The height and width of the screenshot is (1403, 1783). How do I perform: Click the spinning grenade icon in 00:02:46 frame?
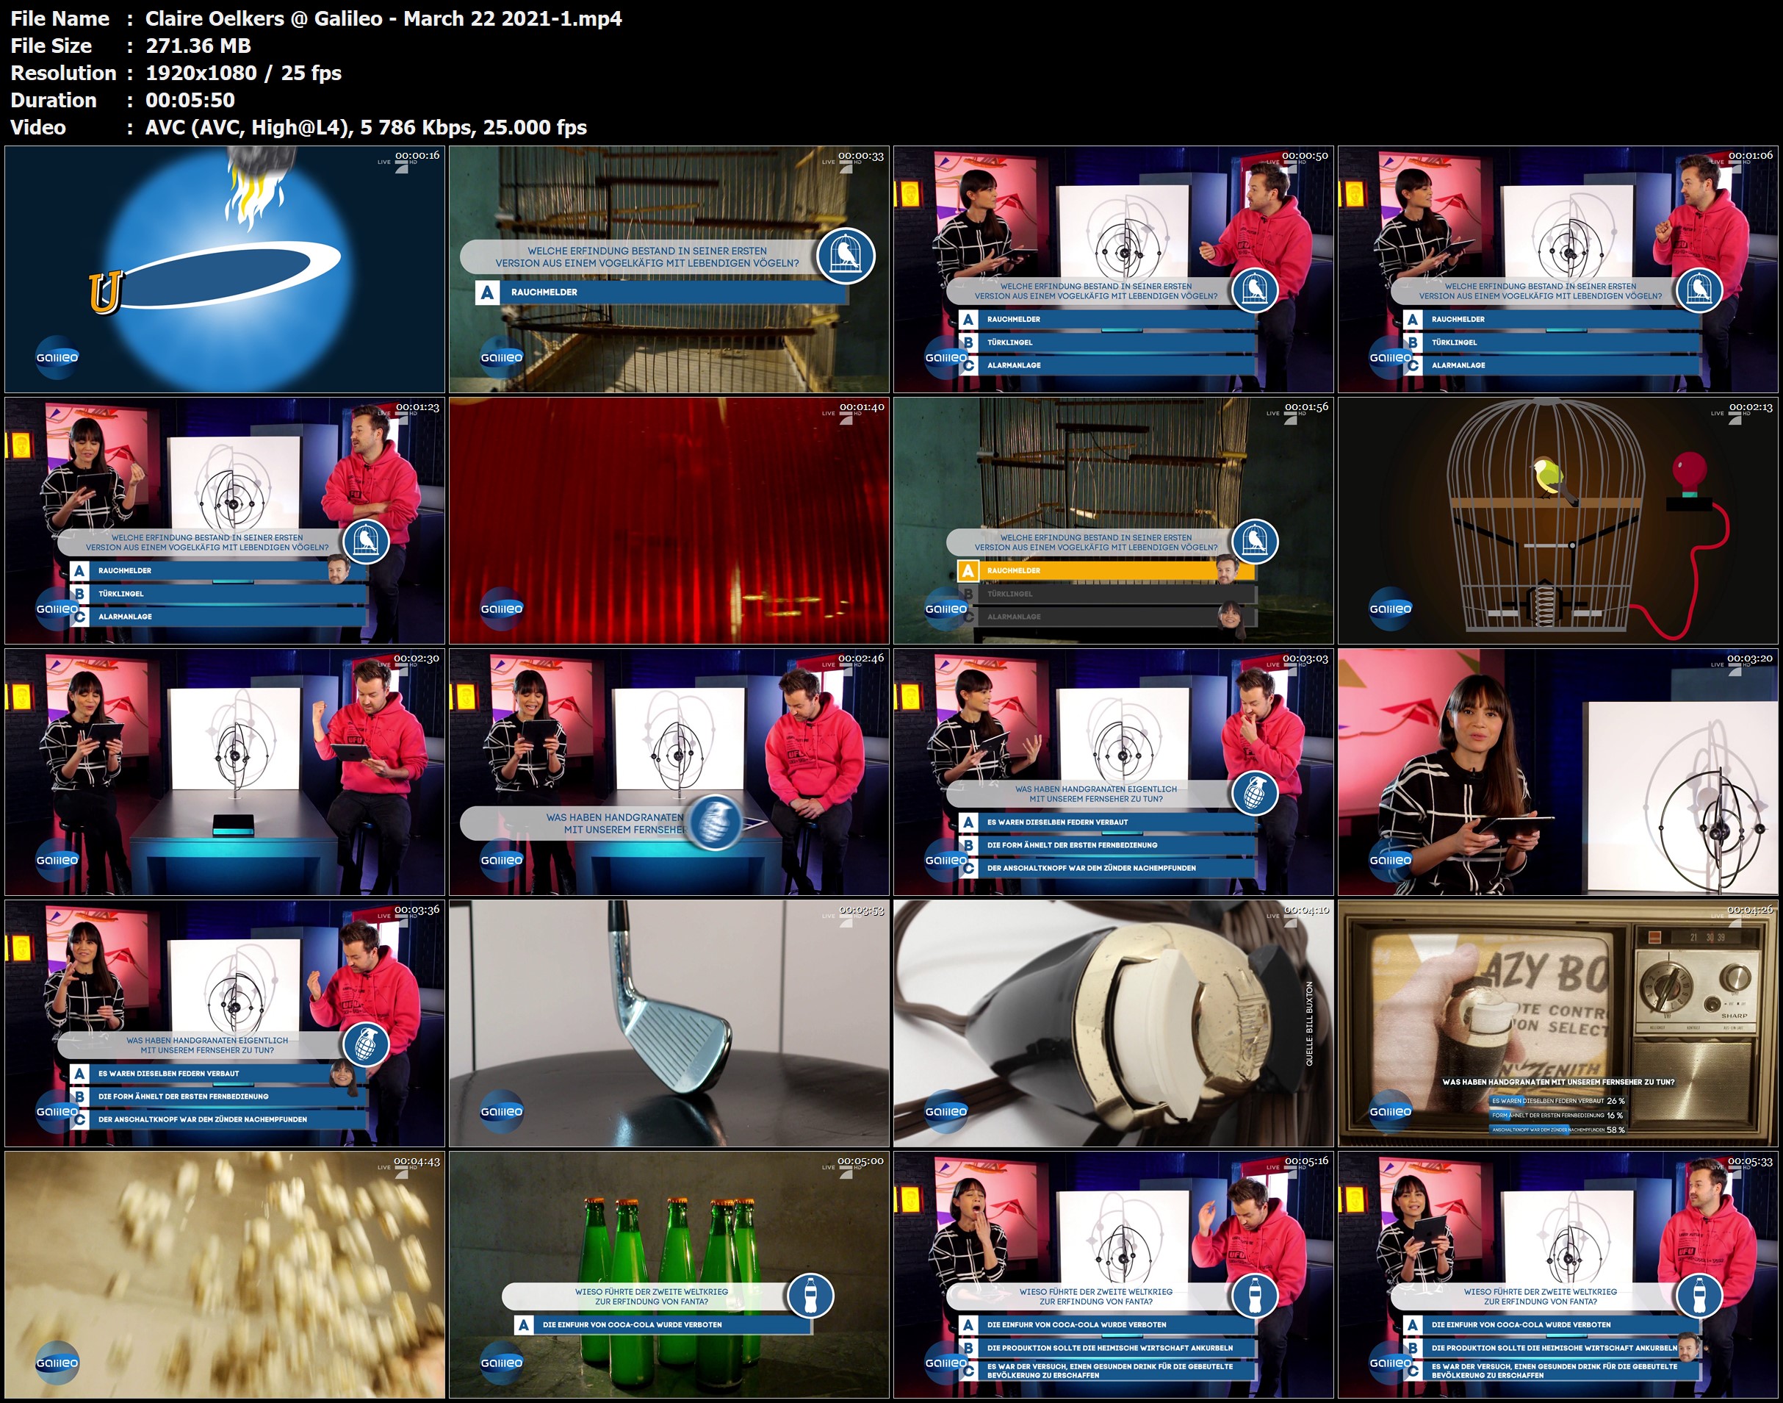(716, 823)
